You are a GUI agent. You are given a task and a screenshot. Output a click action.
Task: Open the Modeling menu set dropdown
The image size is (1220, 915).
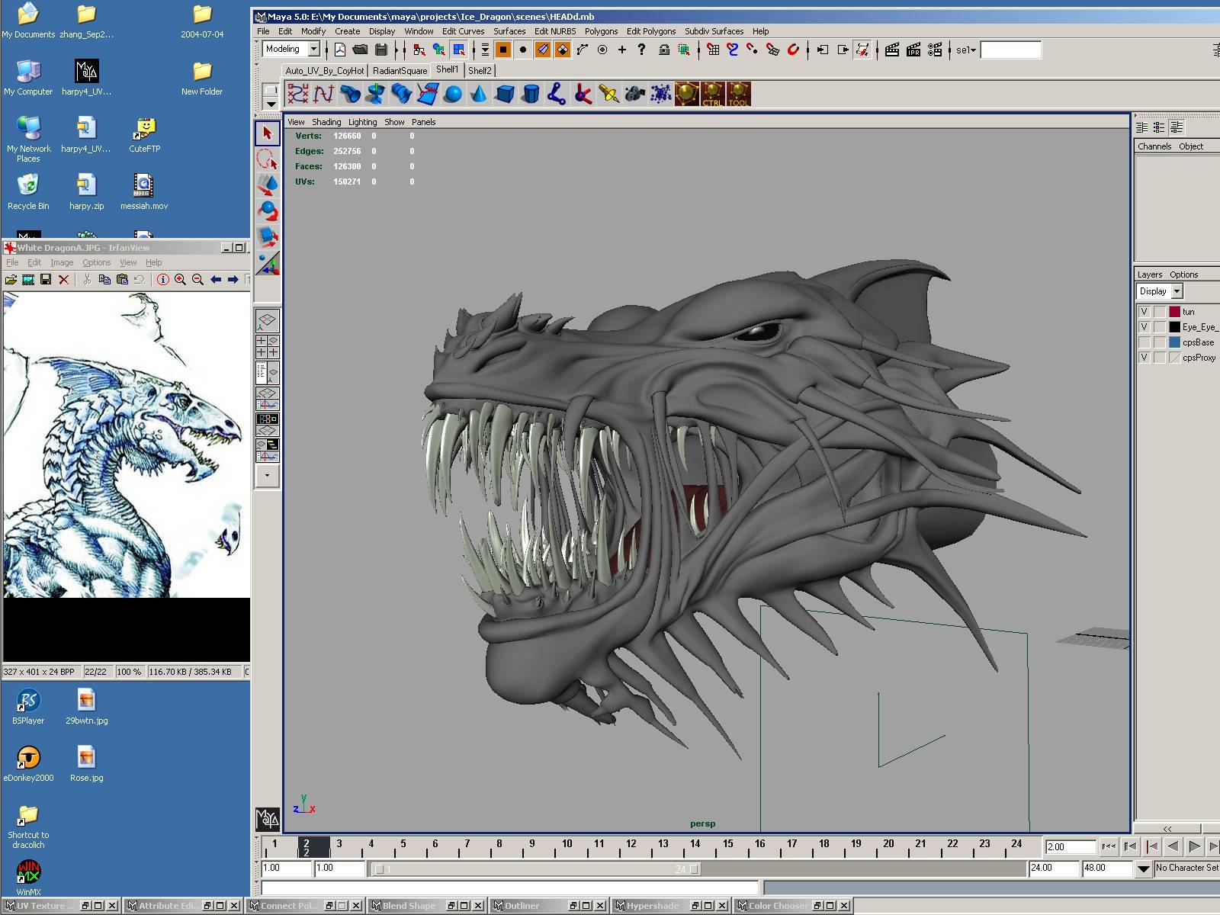pyautogui.click(x=313, y=50)
